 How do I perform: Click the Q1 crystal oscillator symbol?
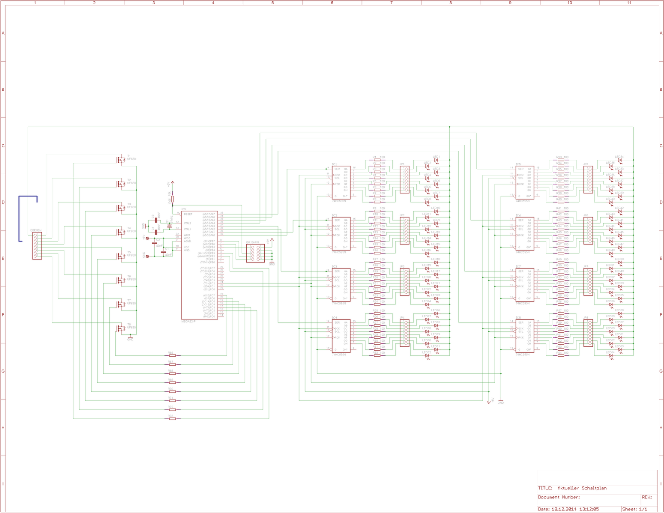pyautogui.click(x=170, y=227)
